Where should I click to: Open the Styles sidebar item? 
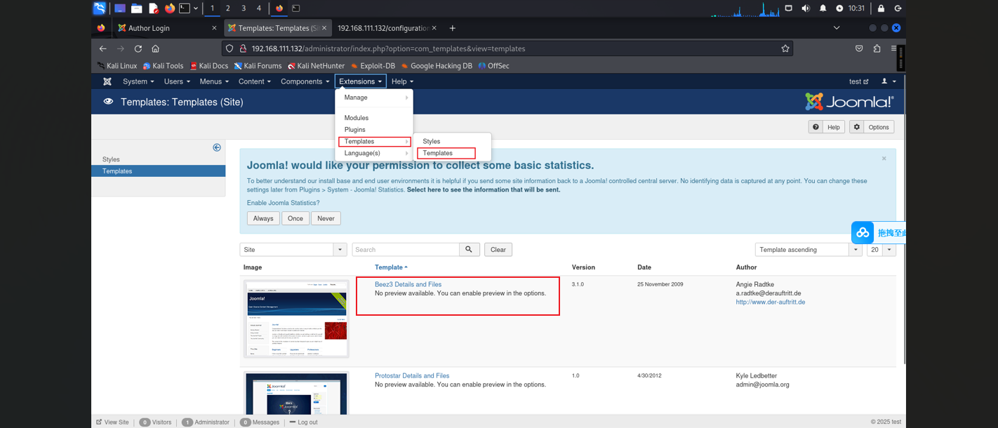(x=111, y=159)
